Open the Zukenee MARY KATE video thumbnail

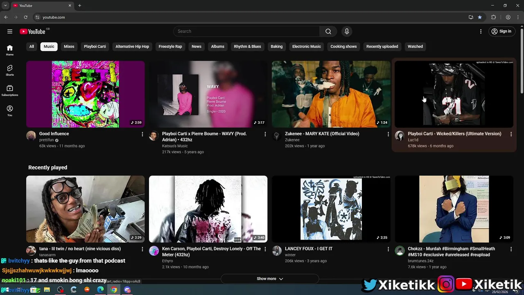pyautogui.click(x=331, y=94)
